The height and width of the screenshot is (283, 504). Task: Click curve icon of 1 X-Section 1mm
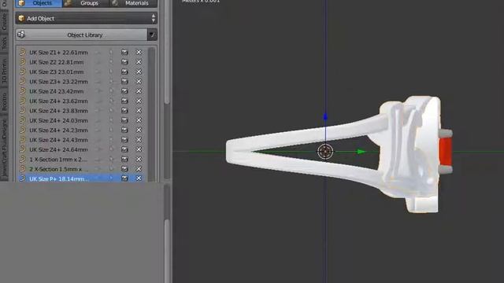click(22, 159)
